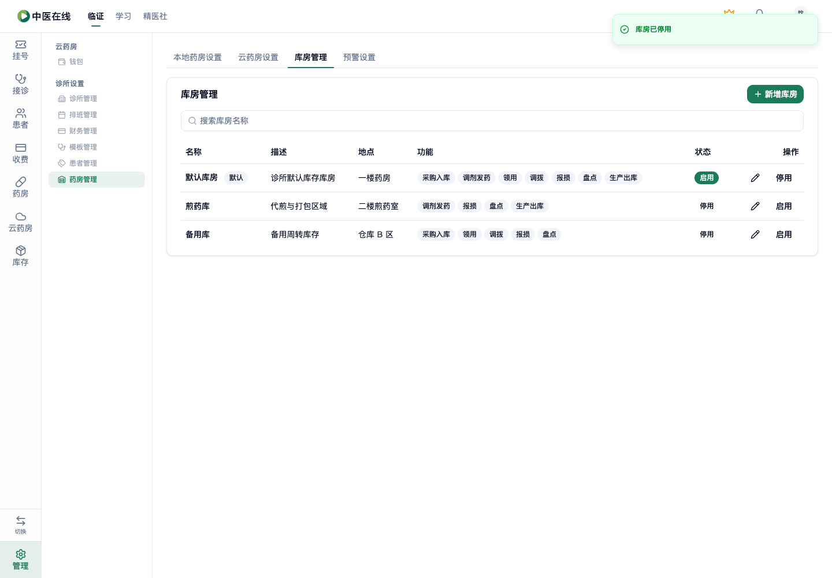Open the 挂号 registration sidebar icon
The height and width of the screenshot is (578, 832).
21,44
